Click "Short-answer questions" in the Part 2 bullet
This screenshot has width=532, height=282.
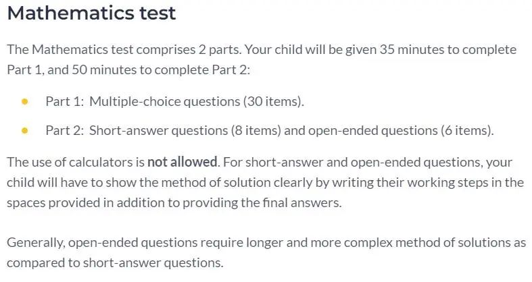(x=158, y=131)
